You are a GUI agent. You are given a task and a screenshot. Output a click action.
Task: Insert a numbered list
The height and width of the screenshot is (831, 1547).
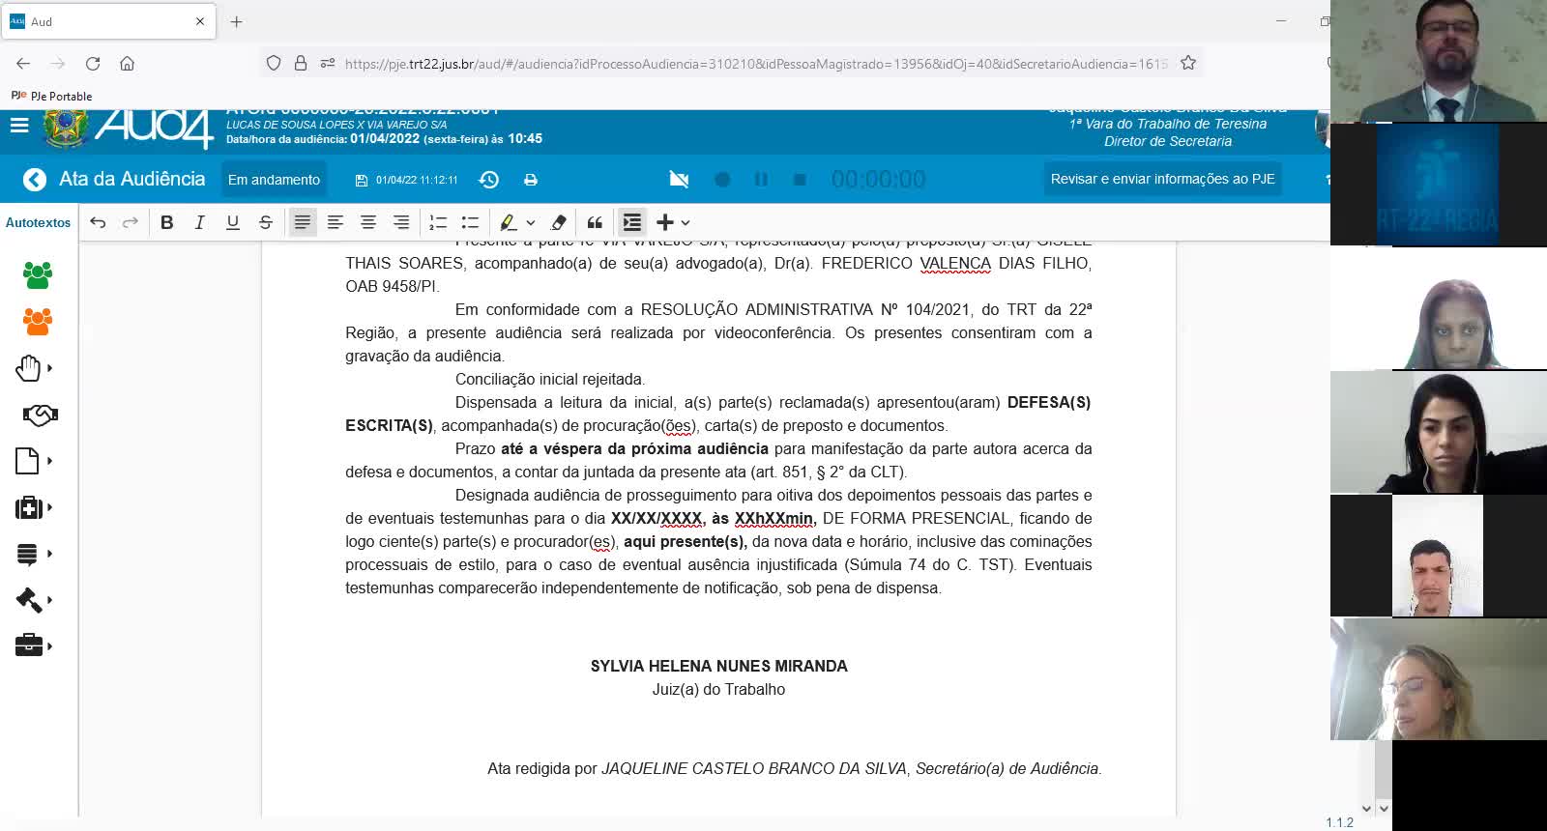pyautogui.click(x=438, y=222)
